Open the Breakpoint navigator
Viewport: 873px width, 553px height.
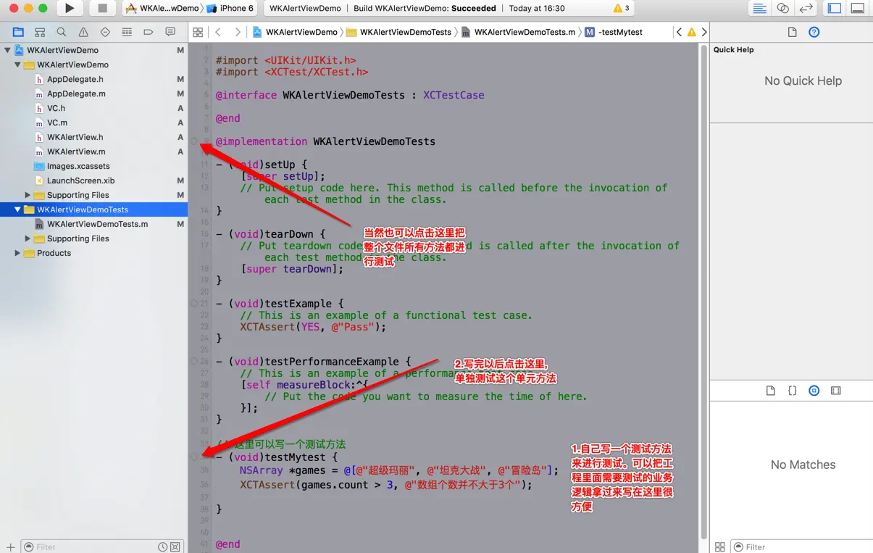pos(149,32)
